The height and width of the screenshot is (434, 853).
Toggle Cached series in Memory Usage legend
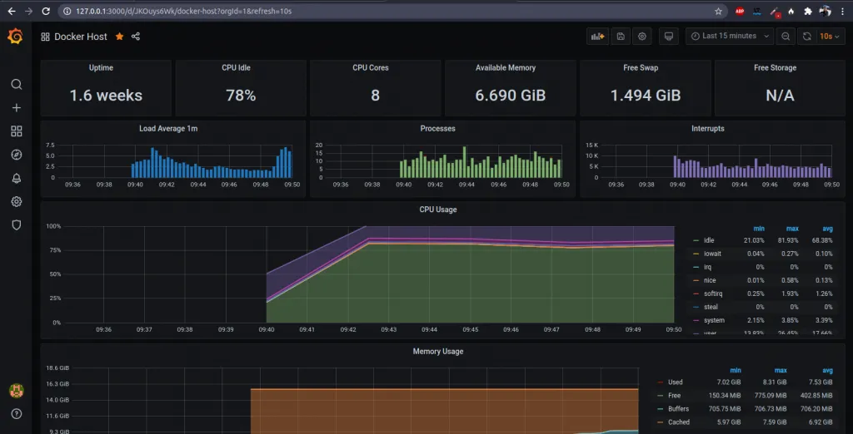[678, 422]
